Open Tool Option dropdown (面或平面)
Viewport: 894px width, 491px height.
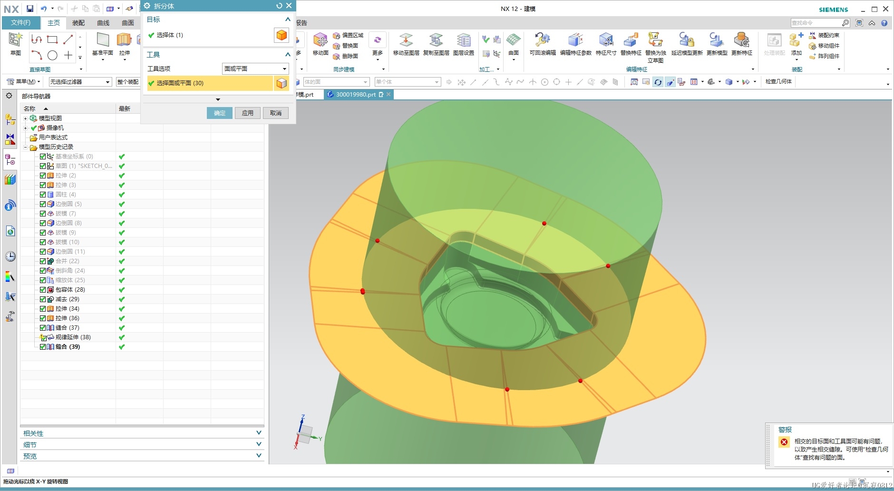255,69
